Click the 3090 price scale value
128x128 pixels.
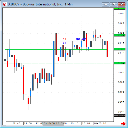[121, 92]
